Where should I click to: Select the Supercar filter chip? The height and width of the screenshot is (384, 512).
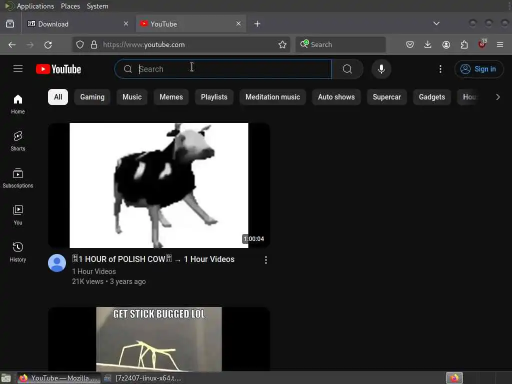pos(387,97)
